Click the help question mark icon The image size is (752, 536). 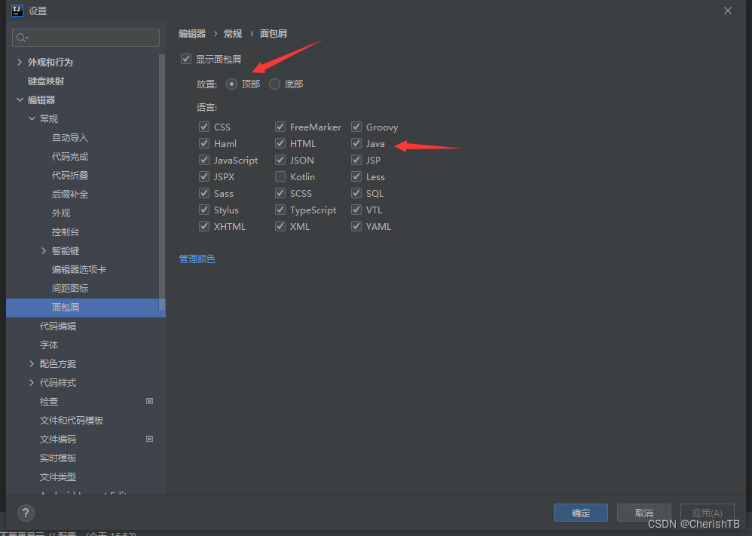(x=26, y=513)
